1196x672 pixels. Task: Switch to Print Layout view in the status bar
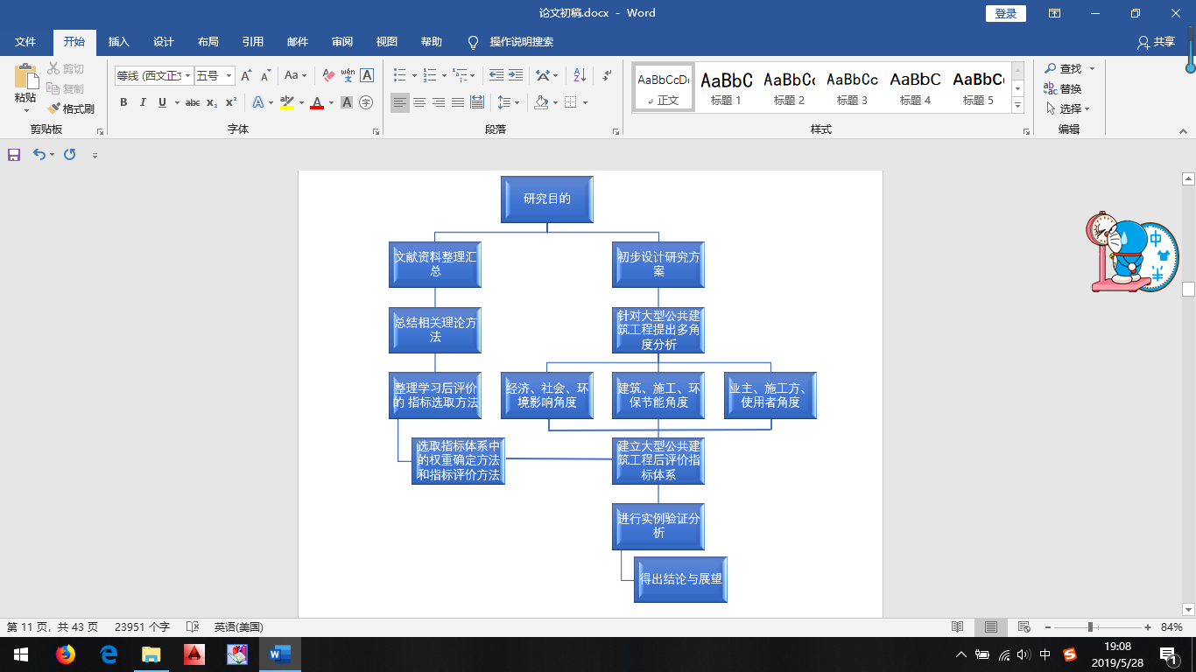(991, 627)
